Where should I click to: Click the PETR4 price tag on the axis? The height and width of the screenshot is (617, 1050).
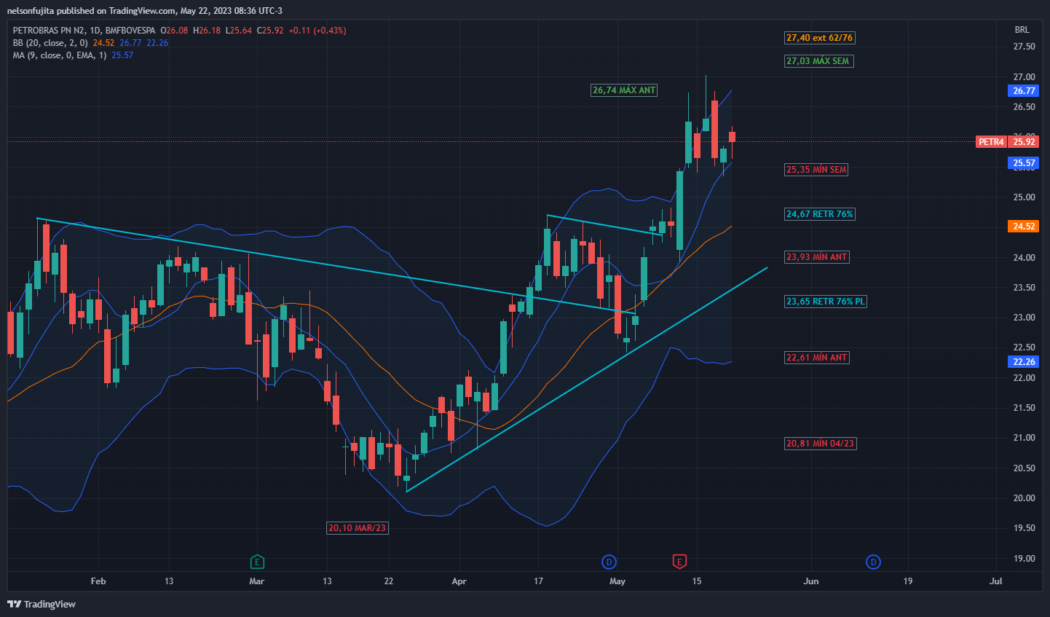tap(991, 142)
